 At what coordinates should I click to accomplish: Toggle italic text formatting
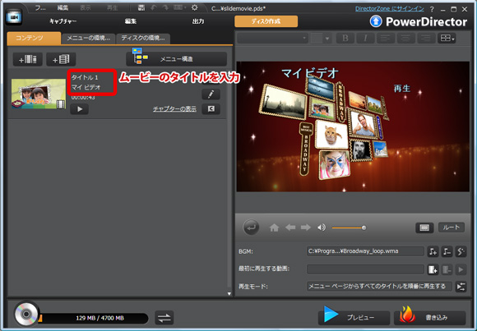point(365,39)
